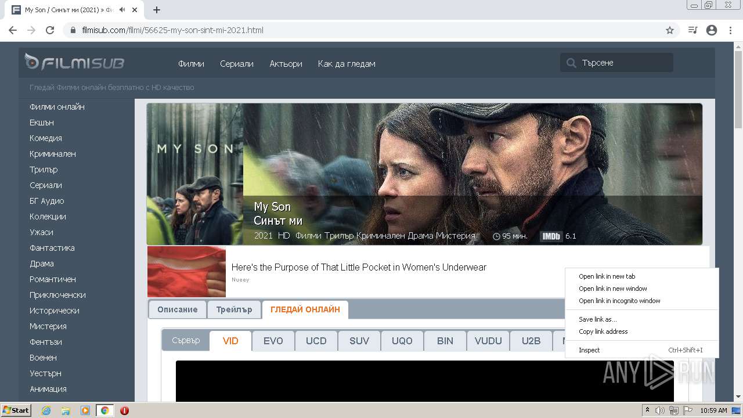Screen dimensions: 743x418
Task: Click the search magnifier icon
Action: point(571,63)
